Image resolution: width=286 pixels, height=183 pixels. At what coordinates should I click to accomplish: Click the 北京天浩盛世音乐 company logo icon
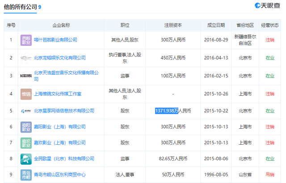(26, 76)
